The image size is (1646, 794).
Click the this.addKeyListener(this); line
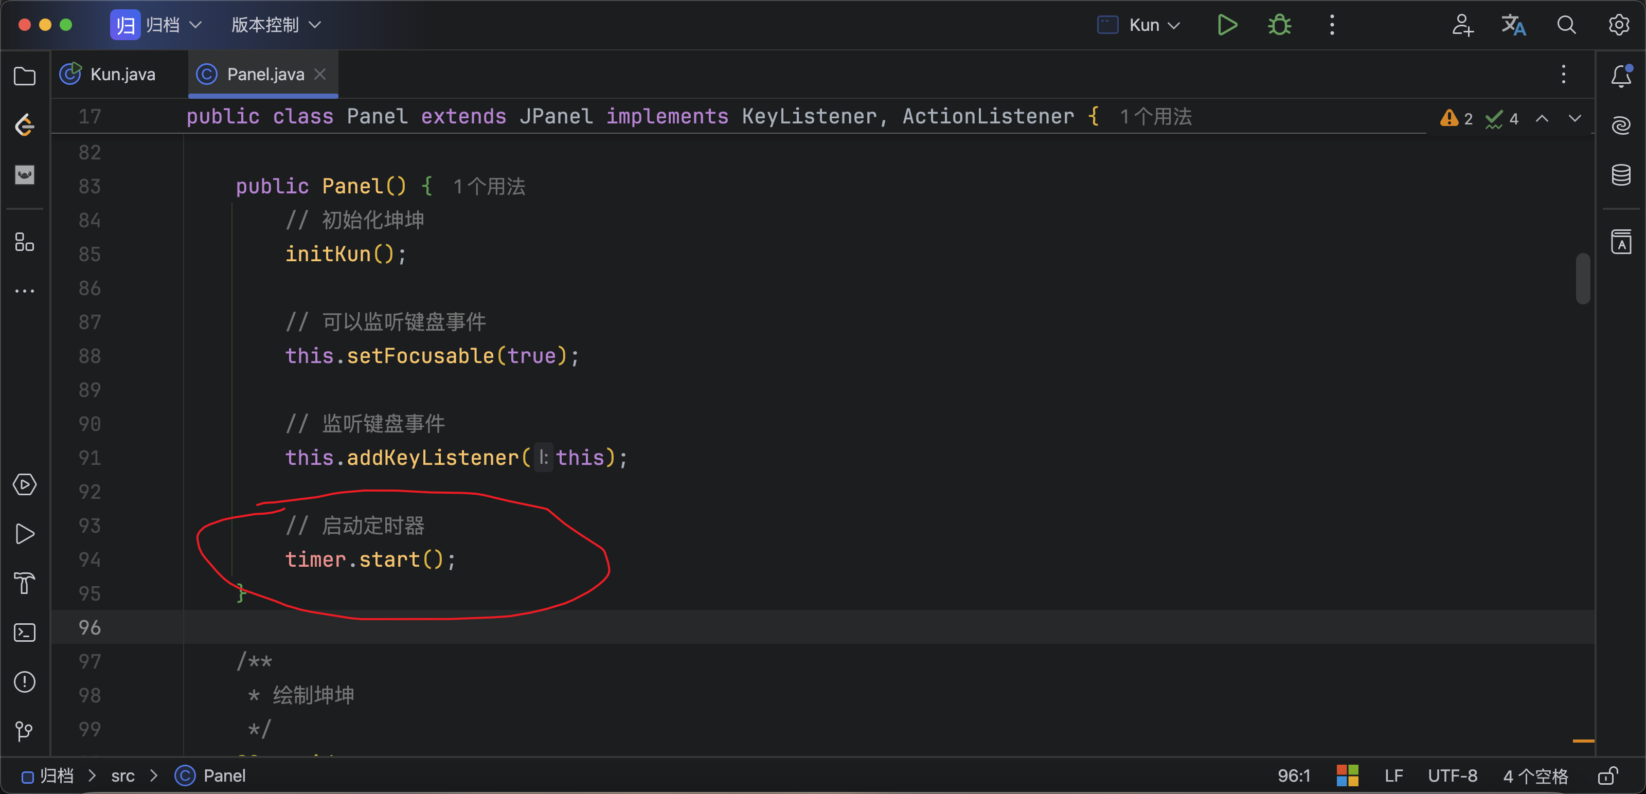[456, 457]
